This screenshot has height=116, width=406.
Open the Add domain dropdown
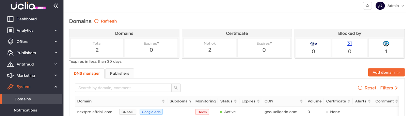pyautogui.click(x=386, y=72)
